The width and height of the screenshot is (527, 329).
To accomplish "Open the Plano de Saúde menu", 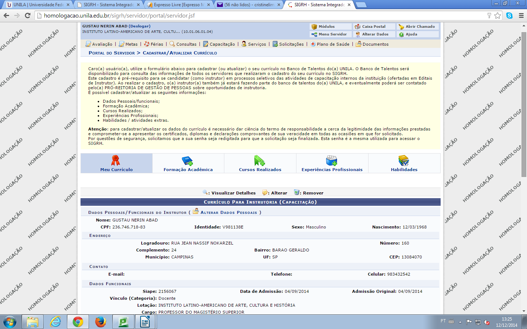I will pyautogui.click(x=330, y=44).
